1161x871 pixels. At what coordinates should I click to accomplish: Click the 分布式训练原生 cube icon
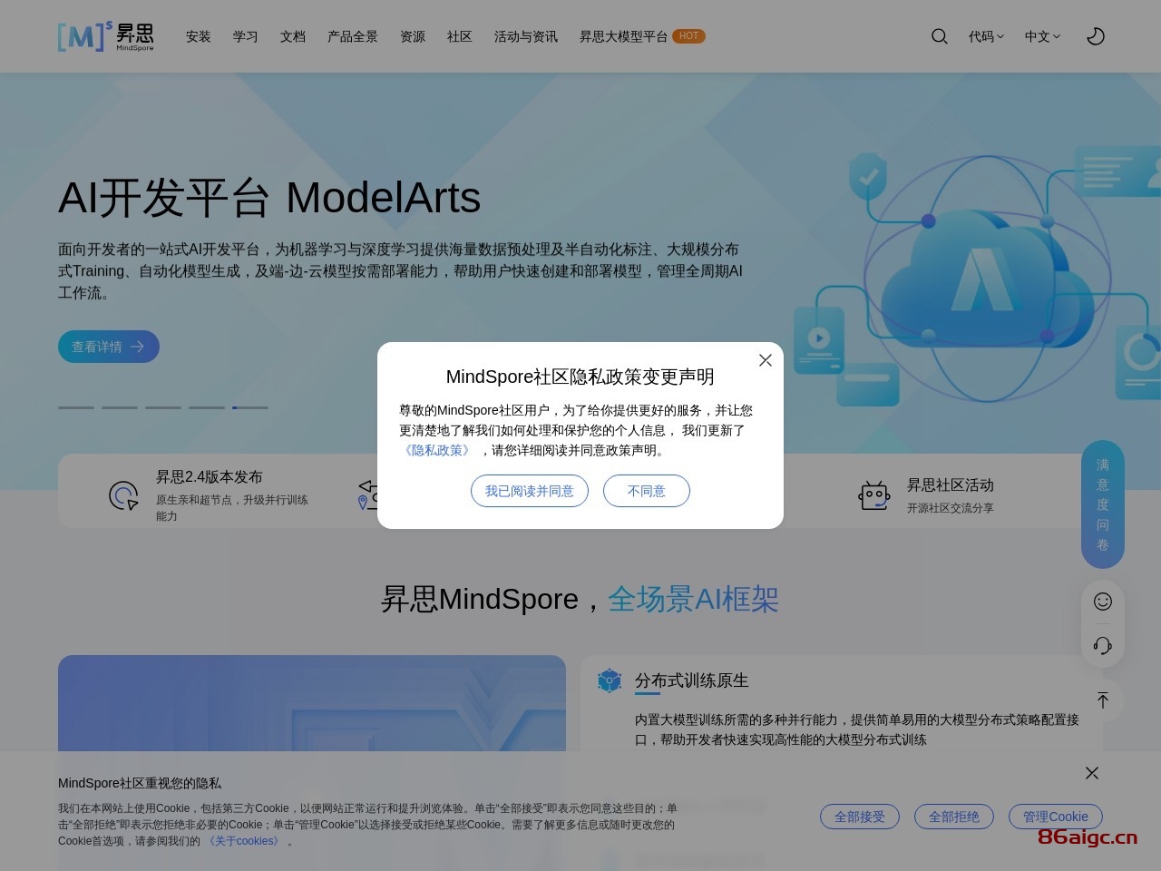610,680
